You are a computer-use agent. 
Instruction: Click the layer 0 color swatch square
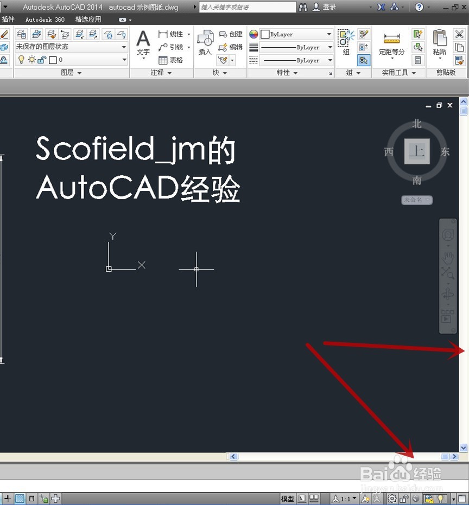tap(53, 60)
